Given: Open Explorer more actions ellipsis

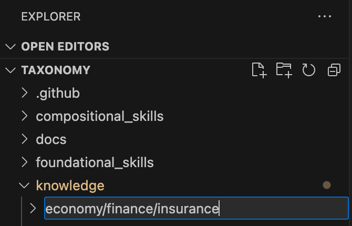Looking at the screenshot, I should [325, 16].
